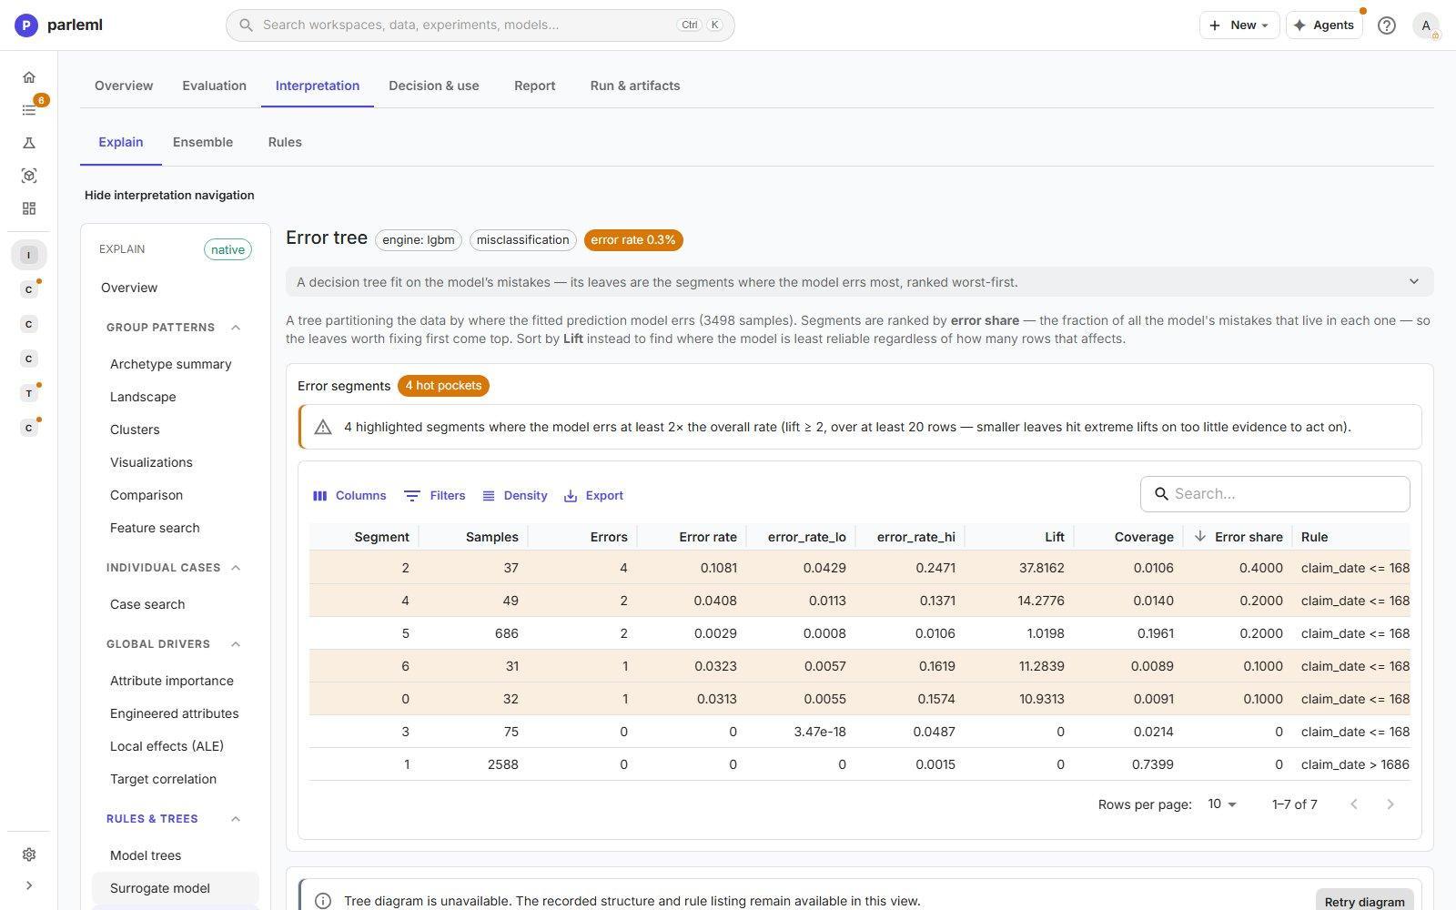Open the task list icon with badge 6
1456x910 pixels.
pyautogui.click(x=29, y=110)
